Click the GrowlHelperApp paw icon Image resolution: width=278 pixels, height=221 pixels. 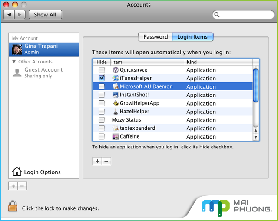coord(116,103)
